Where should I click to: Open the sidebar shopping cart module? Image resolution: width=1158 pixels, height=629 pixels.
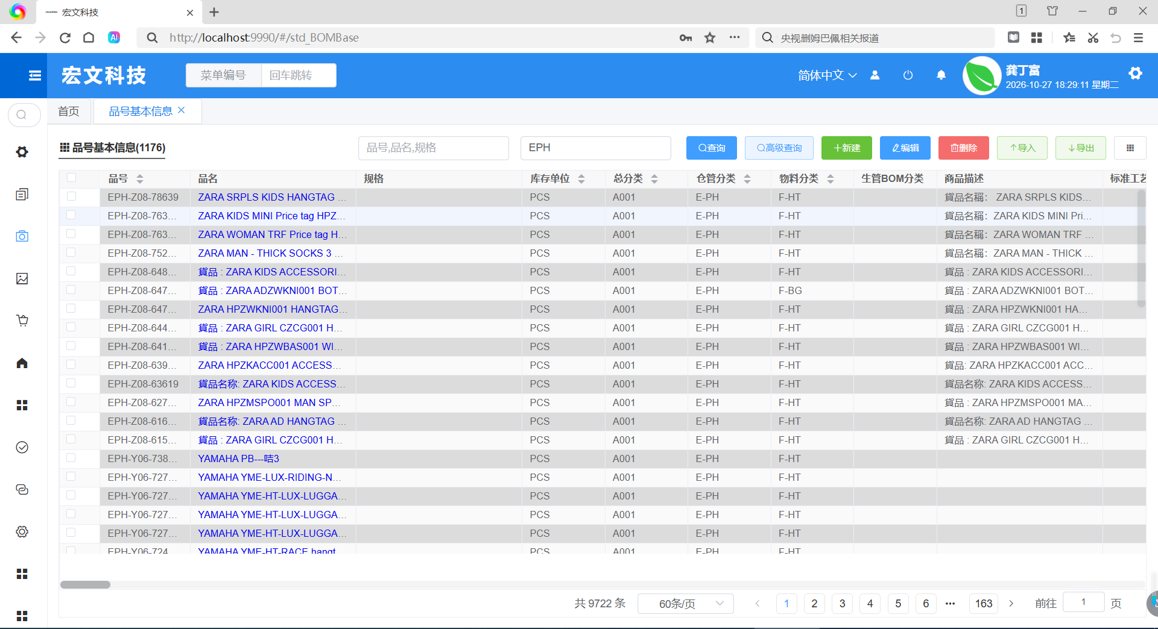click(x=22, y=321)
